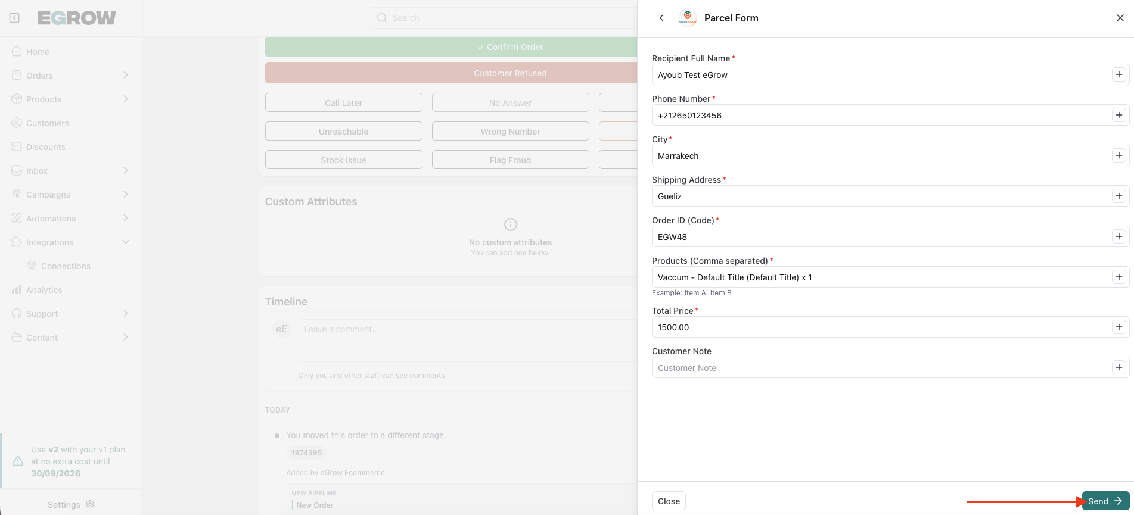Click the Close button in form footer
Screen dimensions: 1134x515
point(669,501)
